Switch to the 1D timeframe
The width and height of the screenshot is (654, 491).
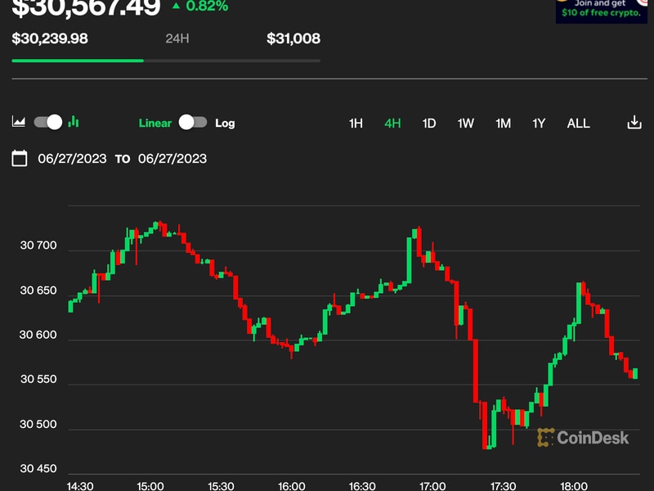[x=428, y=123]
